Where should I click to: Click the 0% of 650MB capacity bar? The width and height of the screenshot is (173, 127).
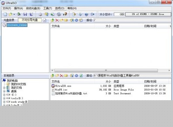click(148, 14)
